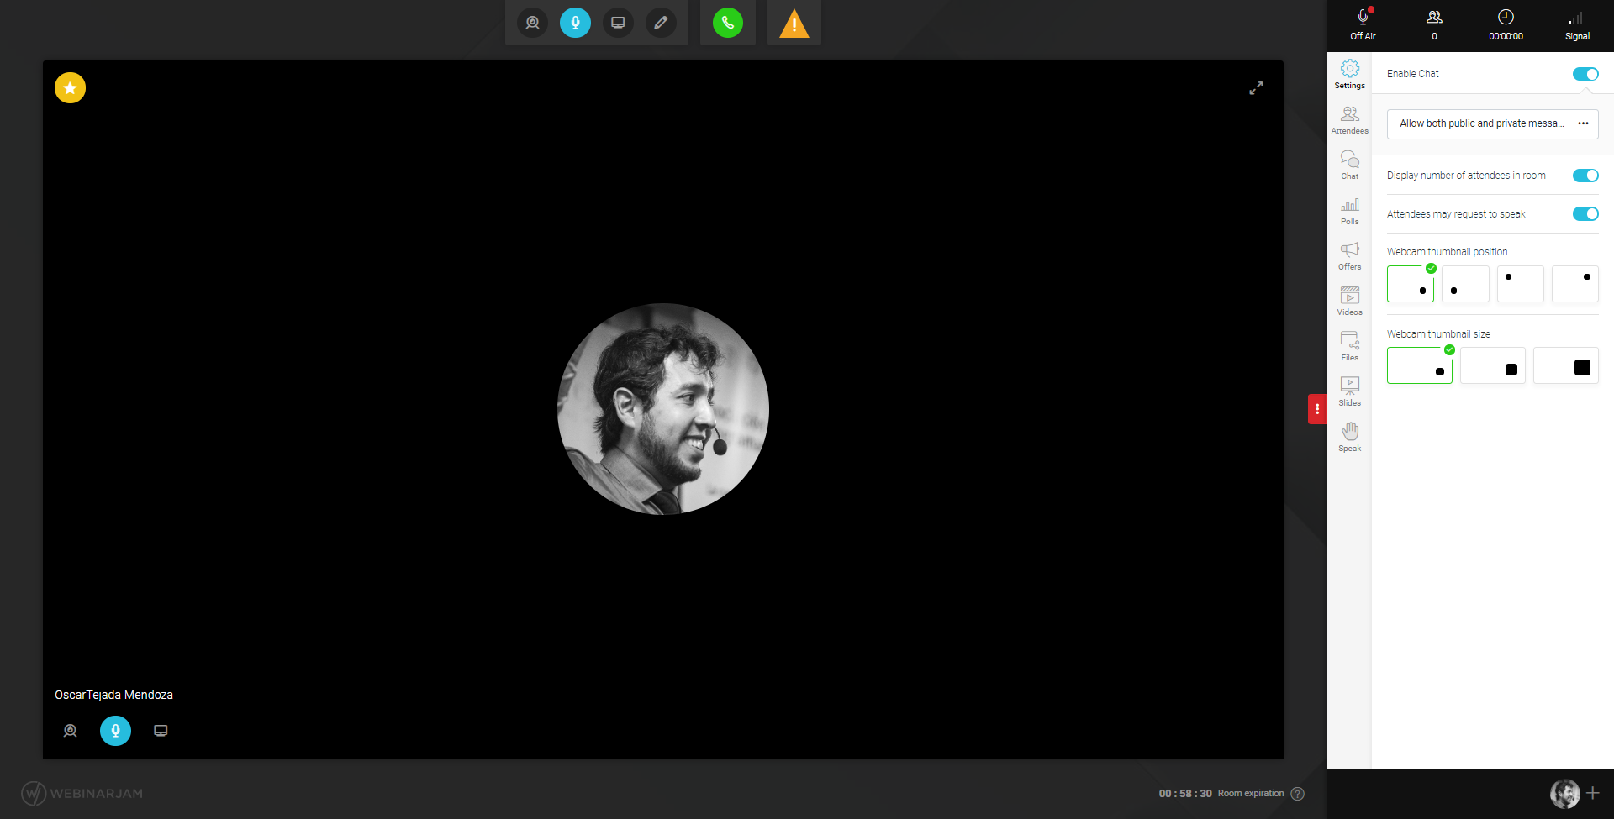Expand video to fullscreen
Screen dimensions: 1614x819
point(1256,88)
